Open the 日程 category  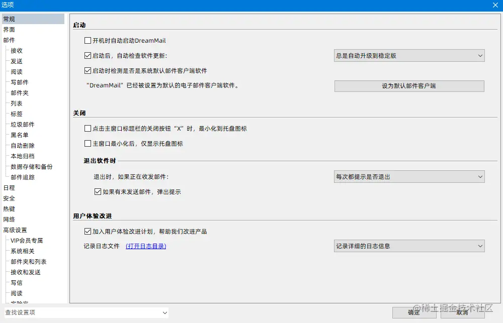pyautogui.click(x=9, y=188)
